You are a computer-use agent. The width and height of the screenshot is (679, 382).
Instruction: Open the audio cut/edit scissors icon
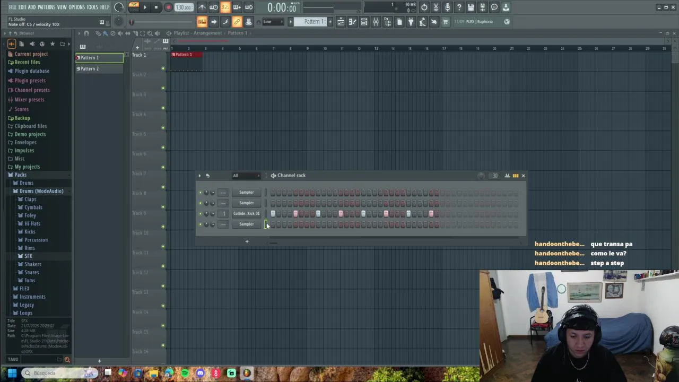(436, 7)
